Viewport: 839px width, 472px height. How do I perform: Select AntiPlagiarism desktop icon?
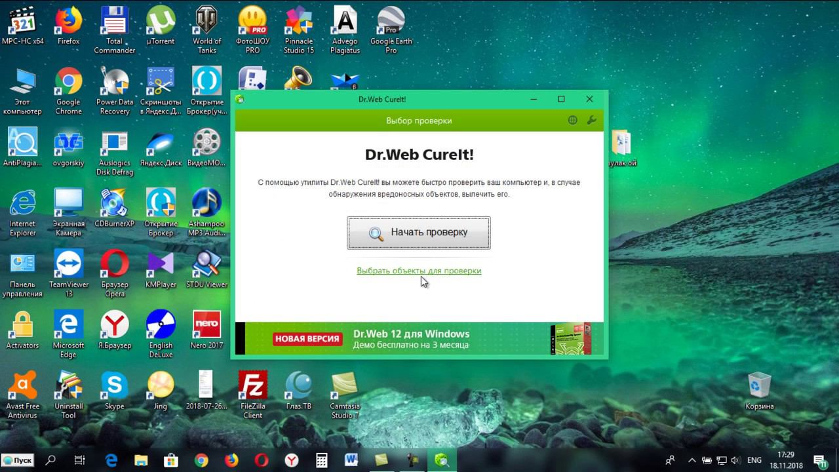23,148
